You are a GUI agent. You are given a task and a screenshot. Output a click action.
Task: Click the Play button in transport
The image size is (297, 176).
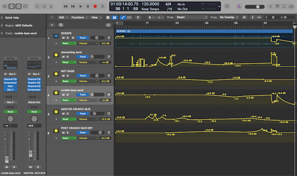click(80, 7)
